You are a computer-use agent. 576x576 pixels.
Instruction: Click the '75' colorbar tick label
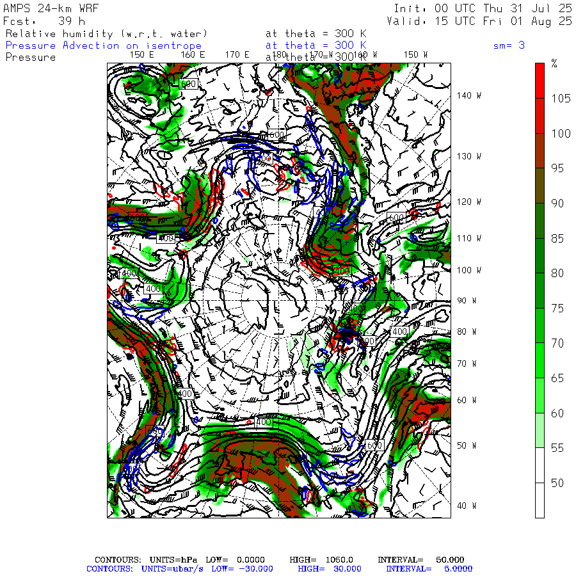(x=557, y=308)
